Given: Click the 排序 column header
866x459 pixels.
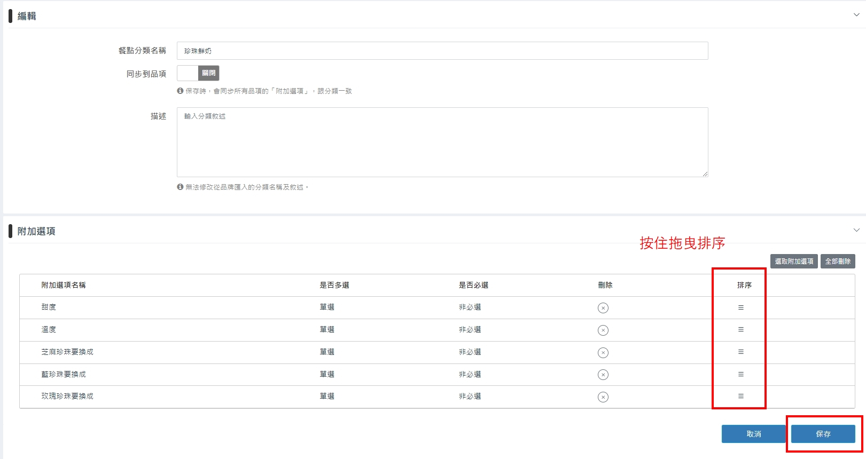Looking at the screenshot, I should (744, 285).
